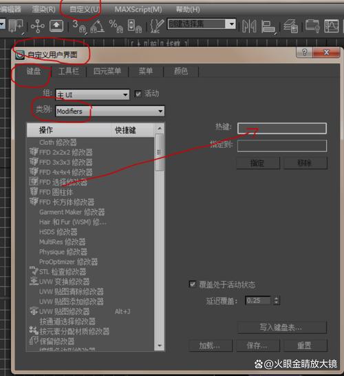Toggle the Percent Snap icon

(116, 26)
